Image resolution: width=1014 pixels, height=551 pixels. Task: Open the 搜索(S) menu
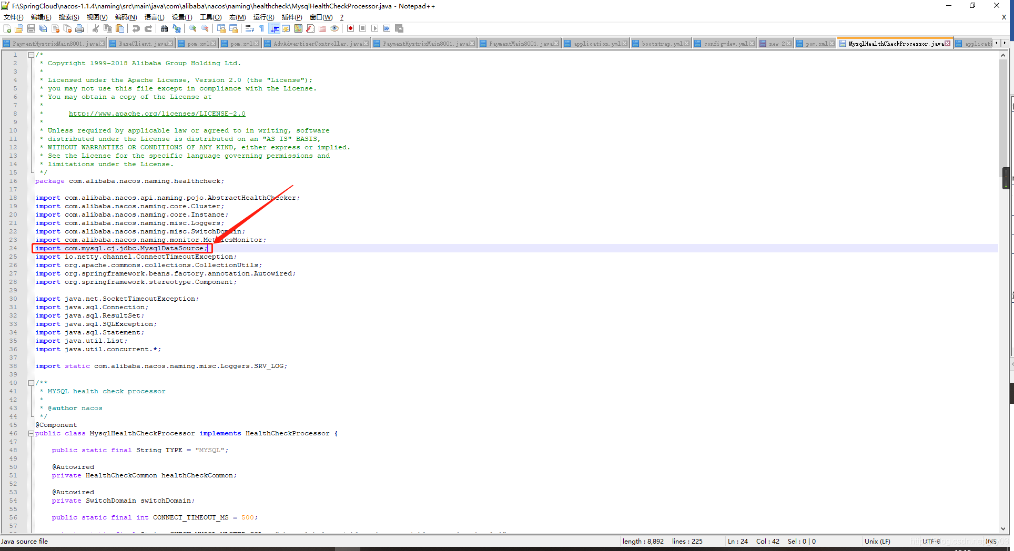pos(69,17)
